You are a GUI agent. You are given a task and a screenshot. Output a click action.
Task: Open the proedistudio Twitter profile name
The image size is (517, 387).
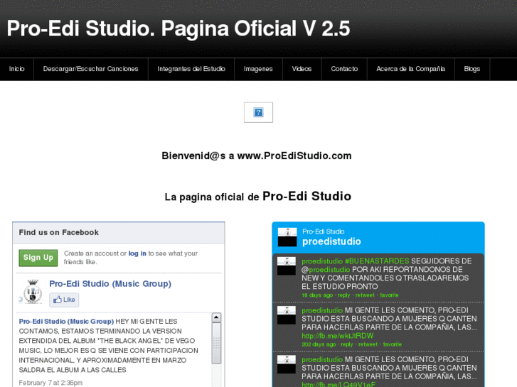[x=331, y=241]
